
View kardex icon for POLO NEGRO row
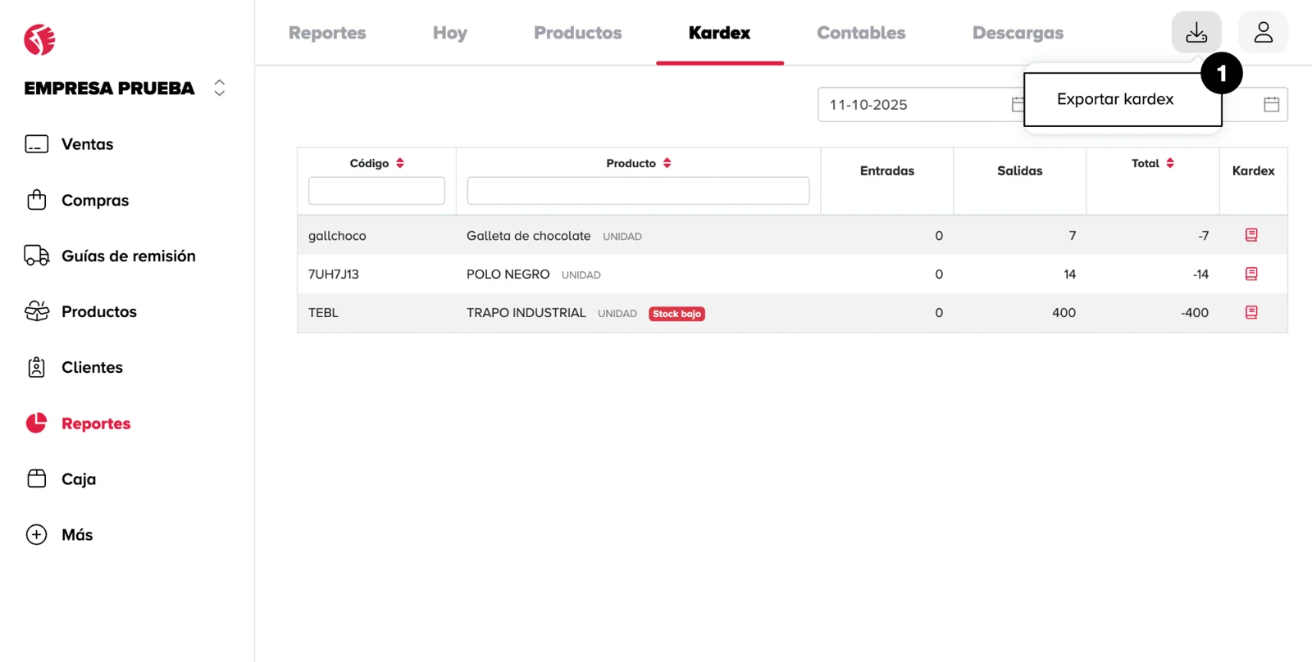(x=1251, y=274)
